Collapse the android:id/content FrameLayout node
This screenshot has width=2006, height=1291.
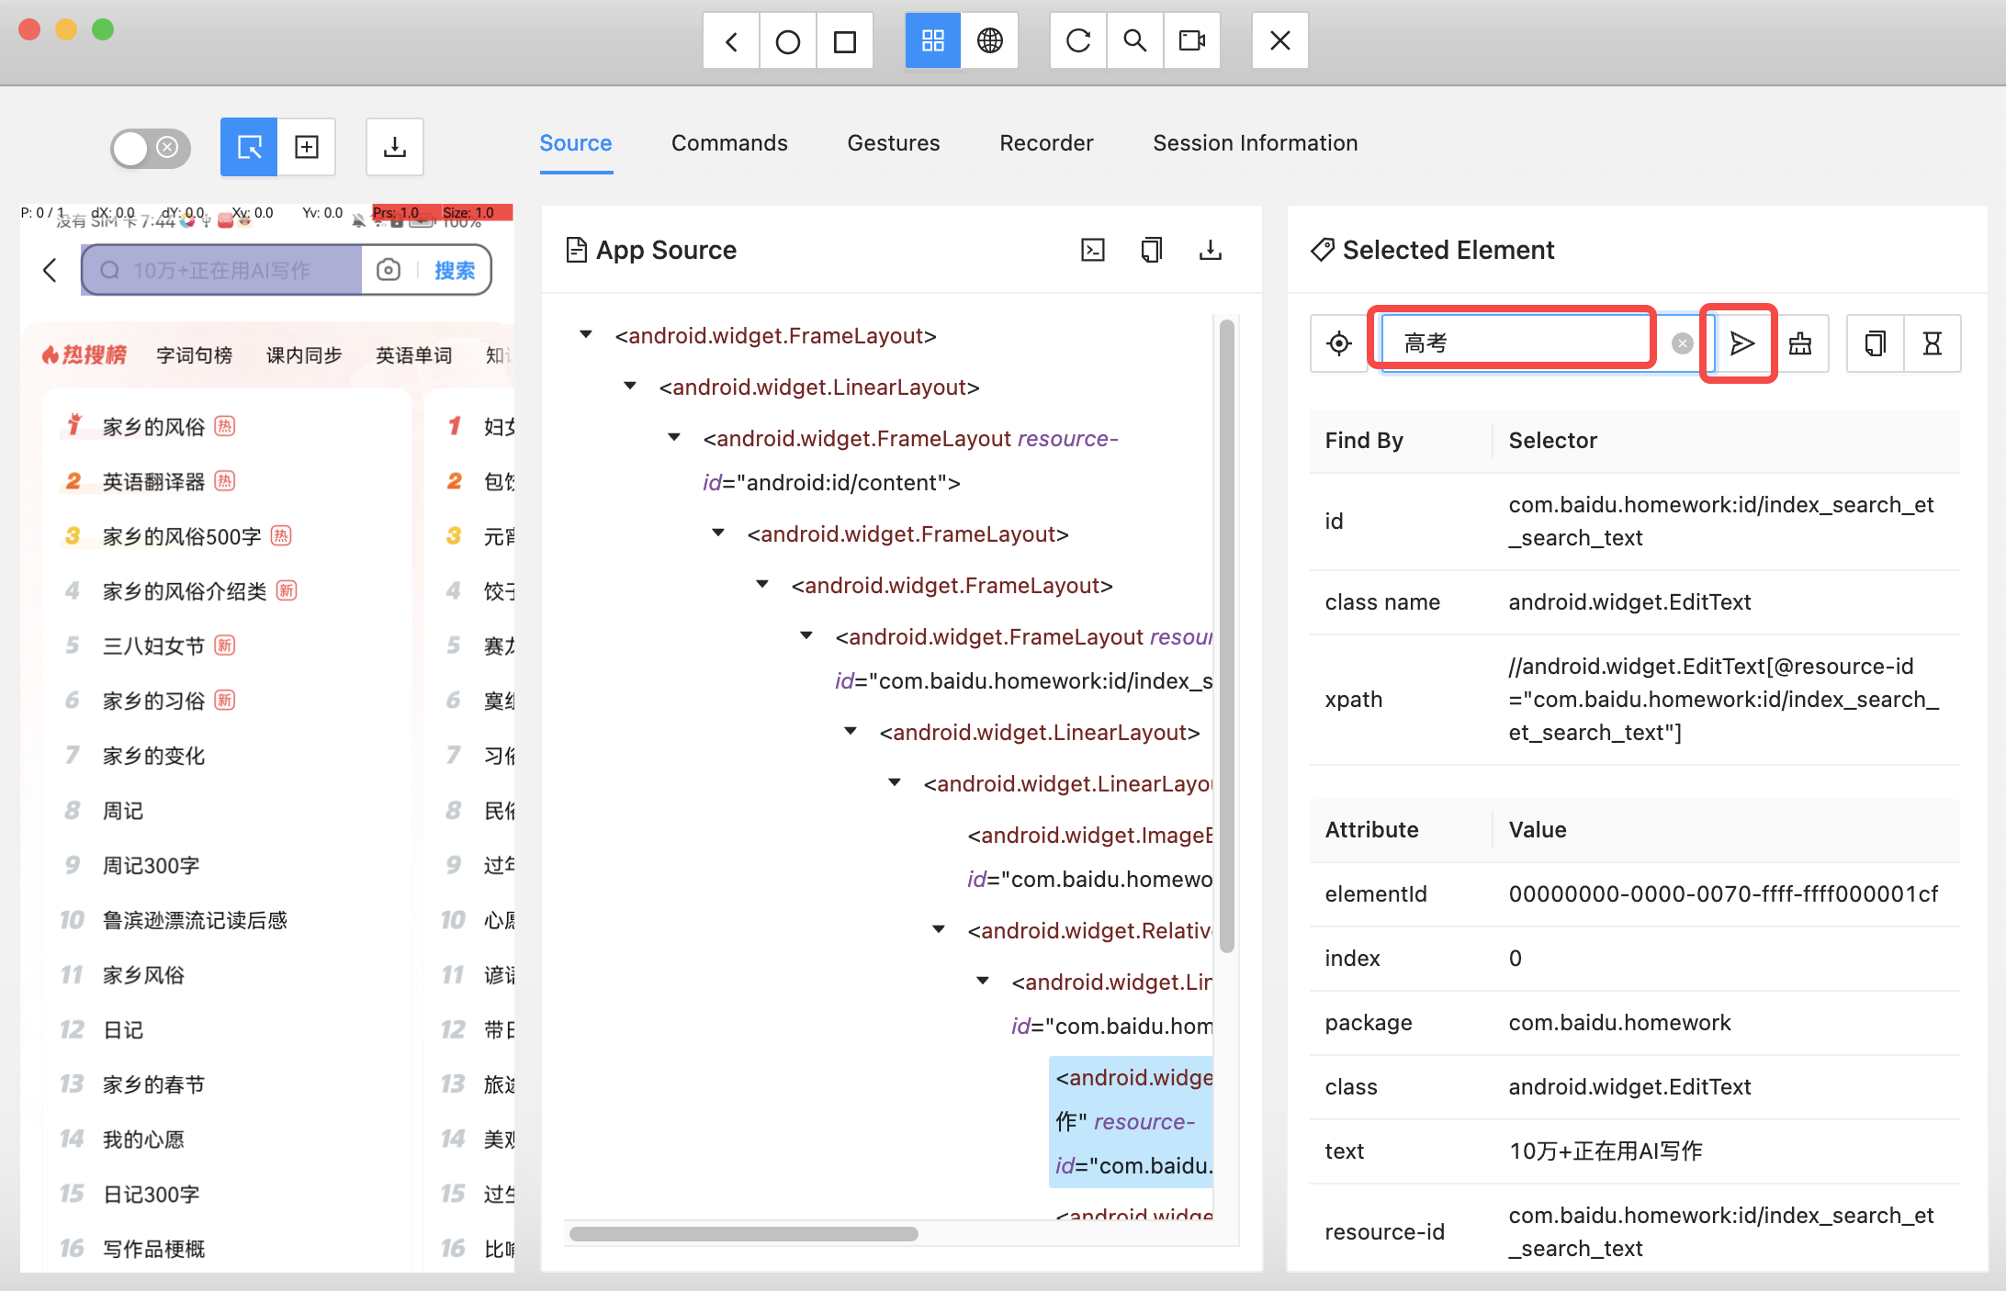674,436
